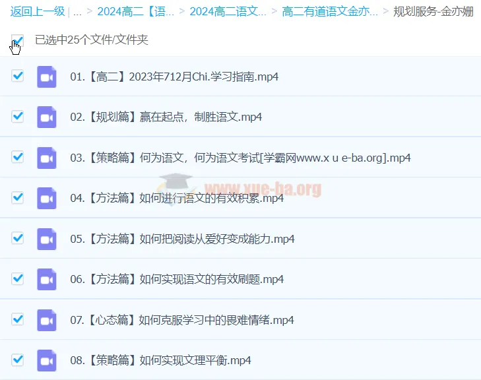481x380 pixels.
Task: Click video icon for 06 有效刷题 file
Action: coord(46,279)
